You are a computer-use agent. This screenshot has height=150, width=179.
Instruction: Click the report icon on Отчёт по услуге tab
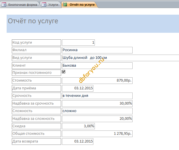65,5
